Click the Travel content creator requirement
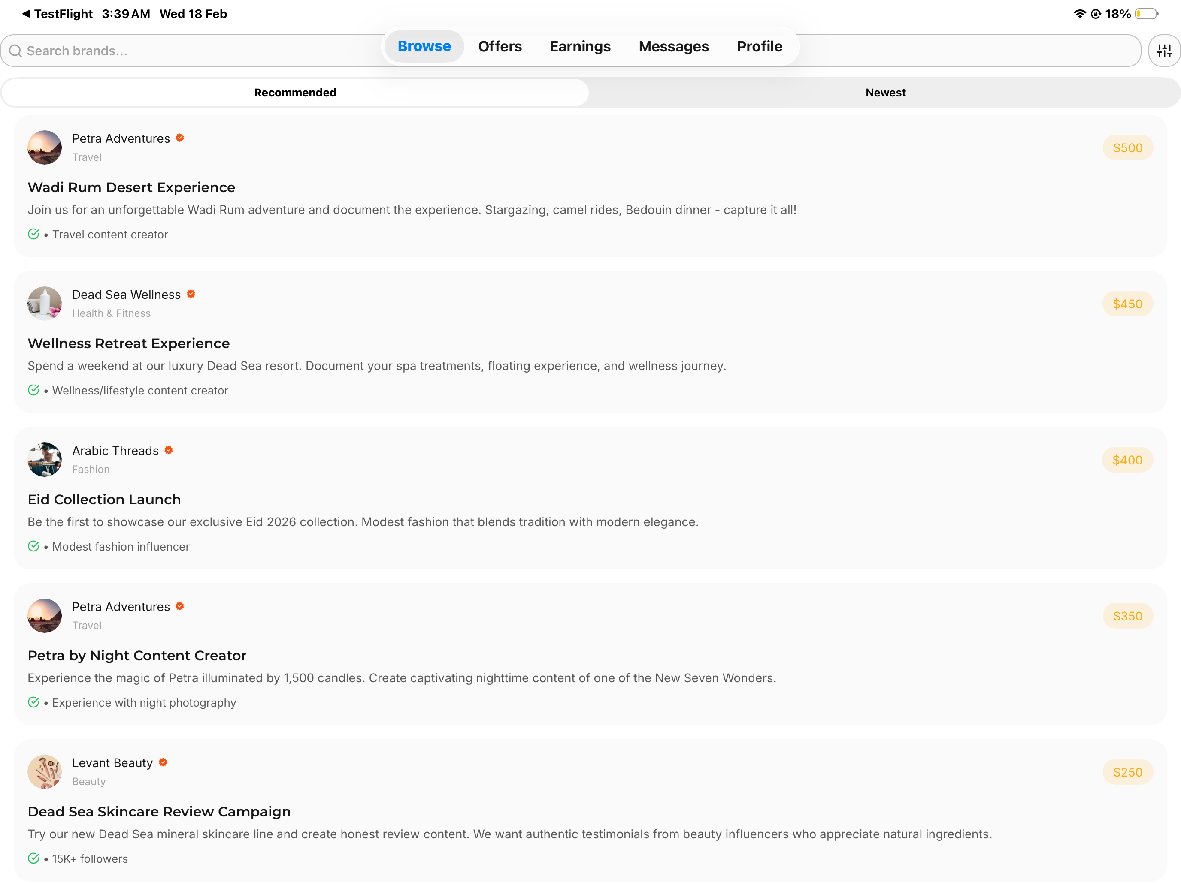The width and height of the screenshot is (1181, 885). click(x=110, y=235)
